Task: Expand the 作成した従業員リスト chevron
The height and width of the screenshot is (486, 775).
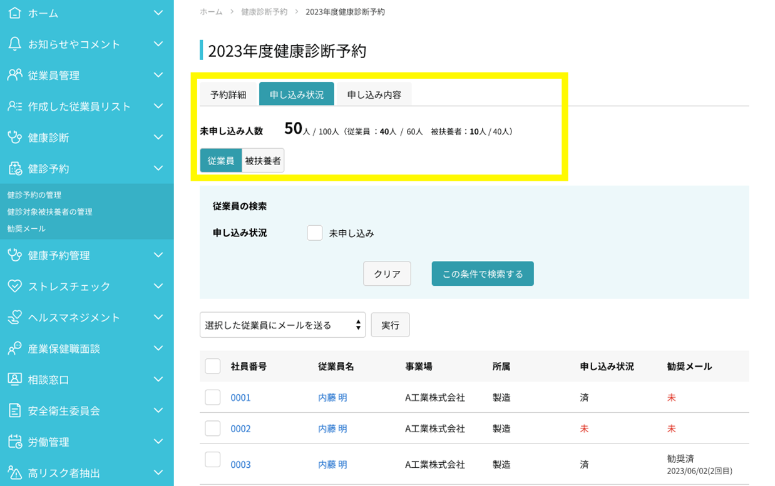Action: (158, 106)
